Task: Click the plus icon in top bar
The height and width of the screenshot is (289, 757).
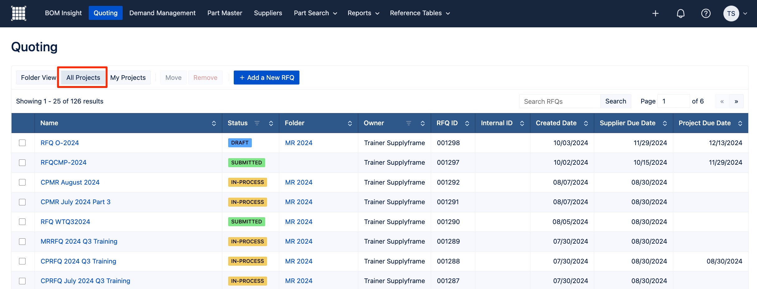Action: click(656, 13)
